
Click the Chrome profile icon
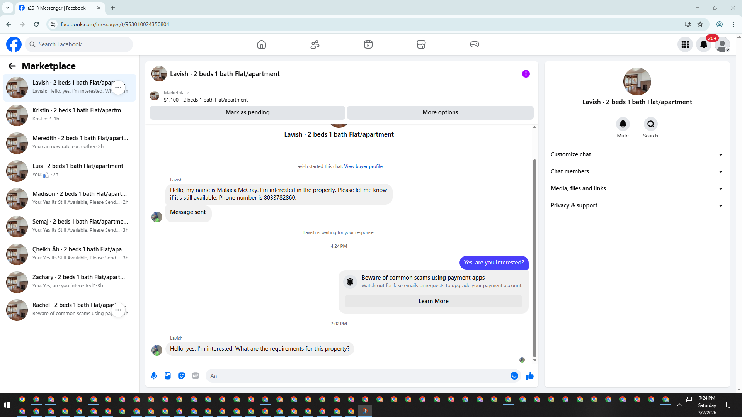[720, 24]
